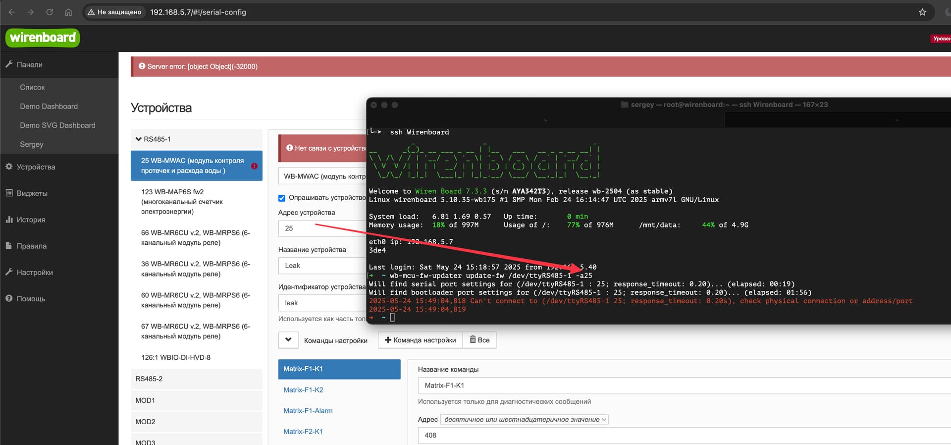Viewport: 951px width, 445px height.
Task: Click the Уровень access level badge
Action: [x=941, y=38]
